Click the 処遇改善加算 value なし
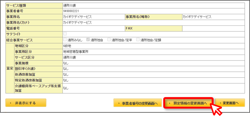 66,75
